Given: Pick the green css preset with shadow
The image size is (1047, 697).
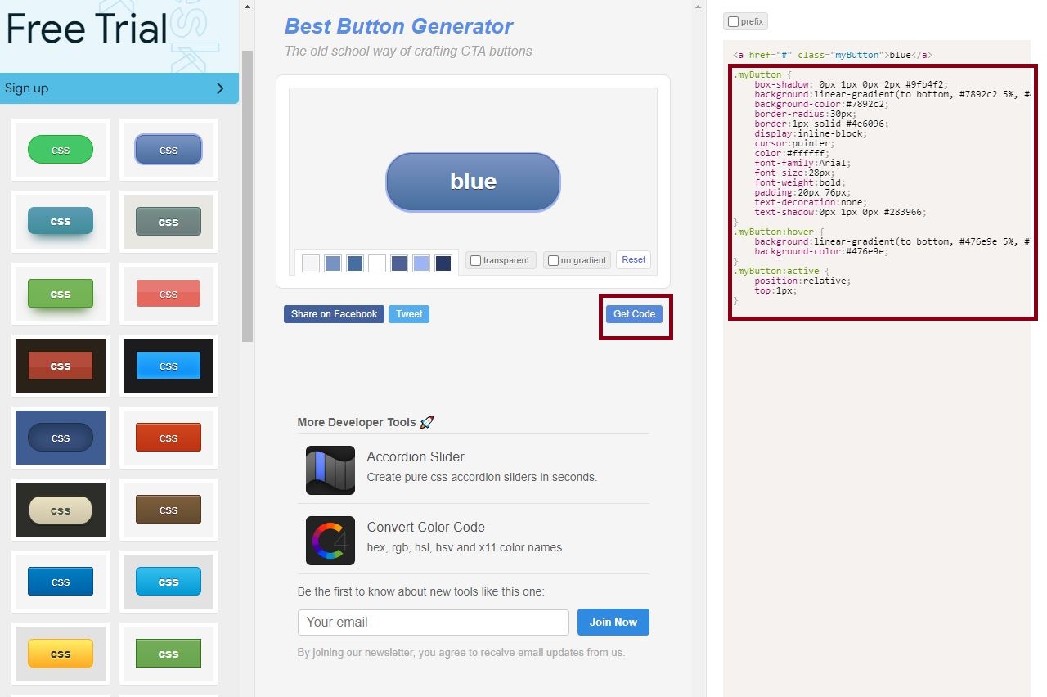Looking at the screenshot, I should click(x=61, y=294).
